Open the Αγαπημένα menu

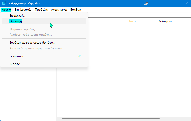(59, 10)
